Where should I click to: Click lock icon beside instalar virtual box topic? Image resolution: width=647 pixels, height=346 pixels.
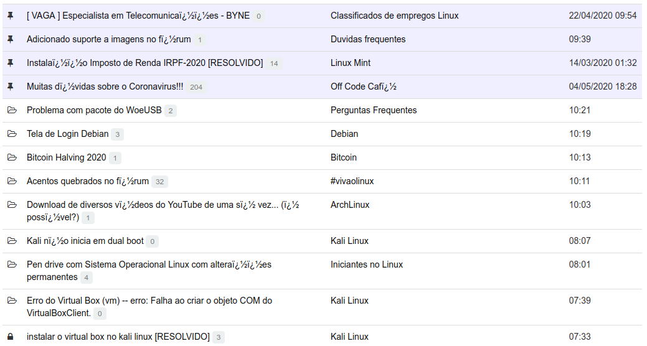pyautogui.click(x=11, y=337)
